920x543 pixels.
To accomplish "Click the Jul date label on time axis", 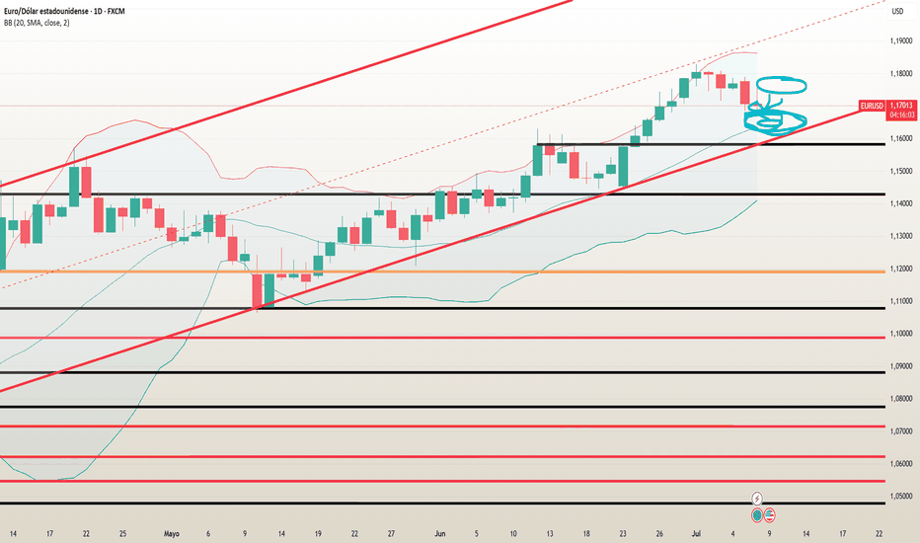I will (697, 533).
